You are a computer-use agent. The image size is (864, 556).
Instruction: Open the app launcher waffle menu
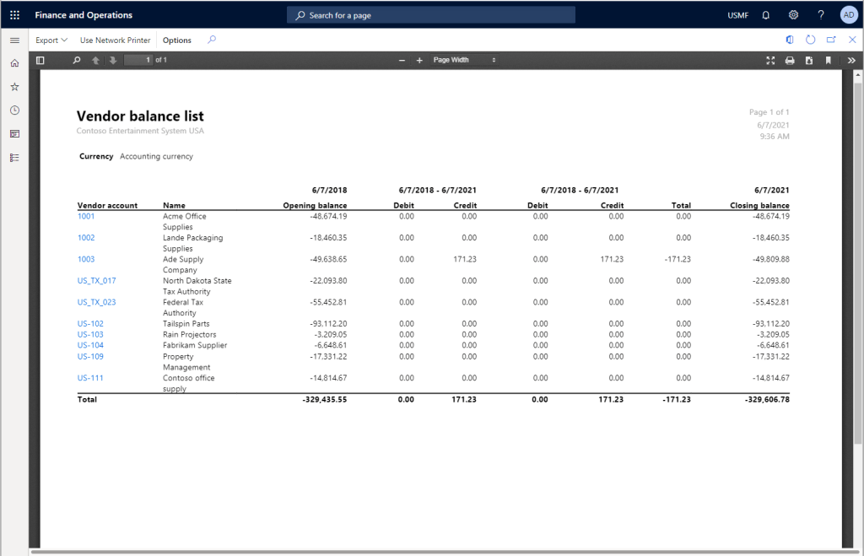pos(14,15)
